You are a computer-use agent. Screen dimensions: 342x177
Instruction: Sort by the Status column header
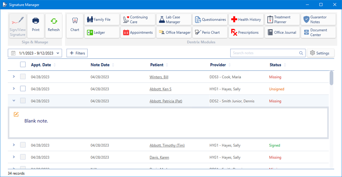275,65
